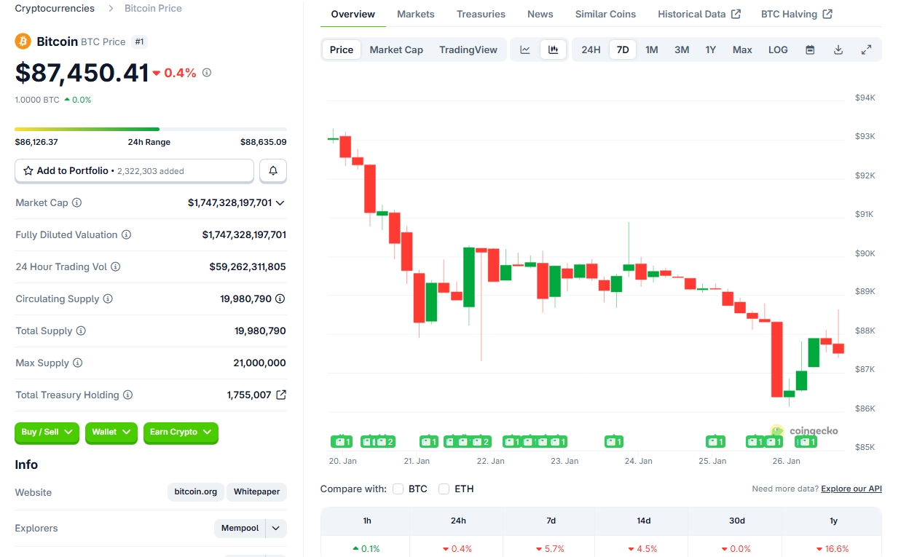The image size is (909, 557).
Task: Open the Earn Crypto dropdown
Action: point(181,432)
